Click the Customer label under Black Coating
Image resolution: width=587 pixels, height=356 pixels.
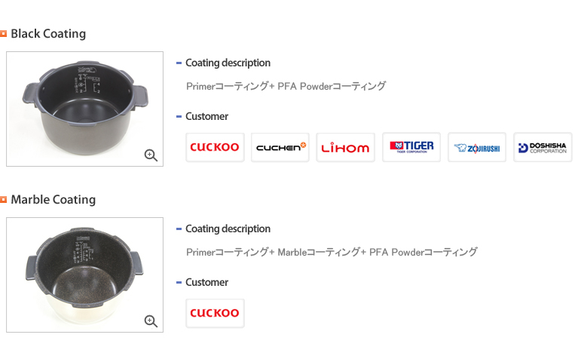tap(206, 117)
